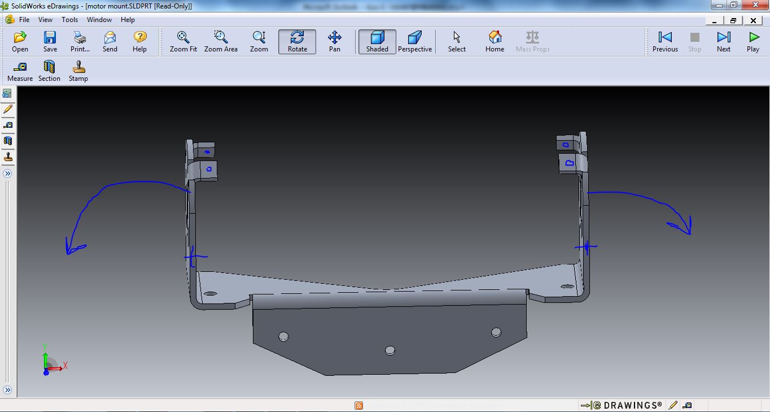Open the Stamp tab in left sidebar
Image resolution: width=770 pixels, height=412 pixels.
tap(7, 157)
